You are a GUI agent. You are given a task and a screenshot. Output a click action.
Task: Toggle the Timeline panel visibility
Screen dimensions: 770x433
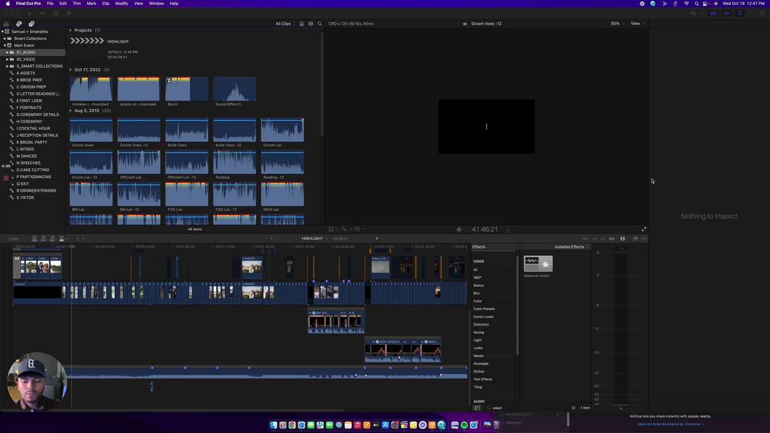727,13
